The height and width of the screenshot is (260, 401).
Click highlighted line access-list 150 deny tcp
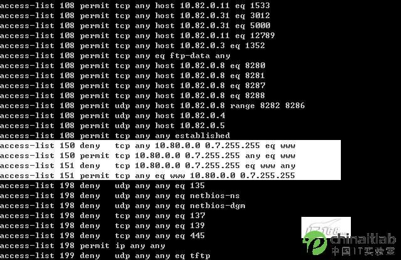coord(148,146)
